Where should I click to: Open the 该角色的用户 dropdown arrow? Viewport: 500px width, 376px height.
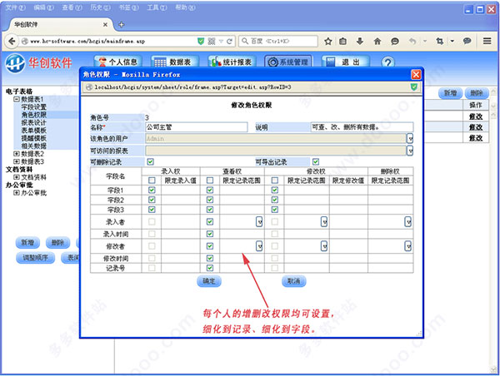tap(410, 138)
